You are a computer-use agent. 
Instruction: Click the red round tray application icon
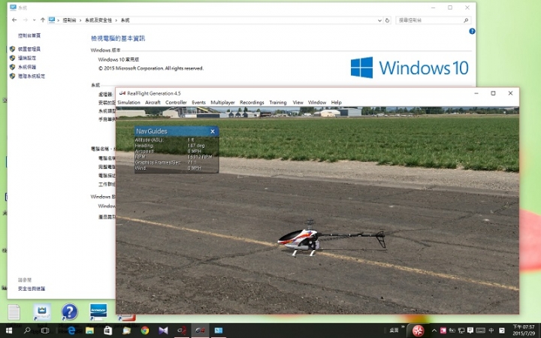pyautogui.click(x=419, y=330)
